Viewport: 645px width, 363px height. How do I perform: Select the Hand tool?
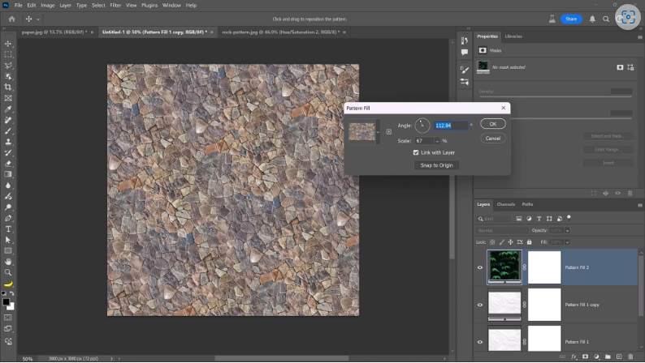click(8, 262)
